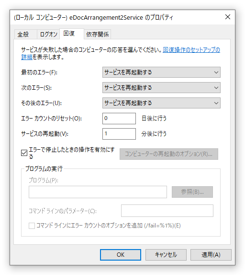Click the 参照(B)... browse button
Viewport: 245px width, 275px height.
point(192,192)
